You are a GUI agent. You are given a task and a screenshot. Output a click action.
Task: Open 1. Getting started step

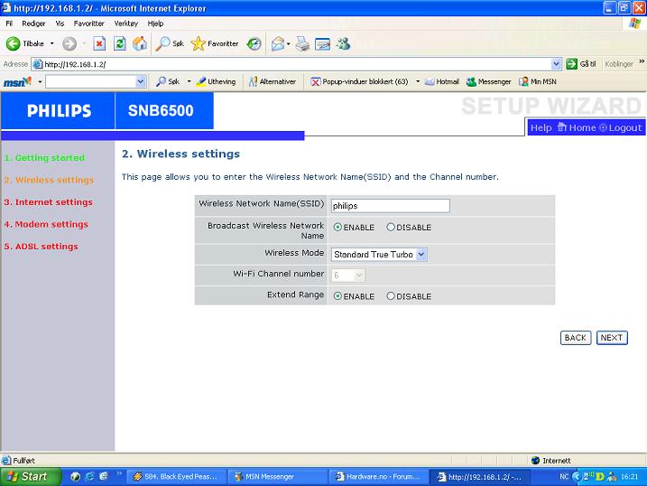click(x=44, y=158)
